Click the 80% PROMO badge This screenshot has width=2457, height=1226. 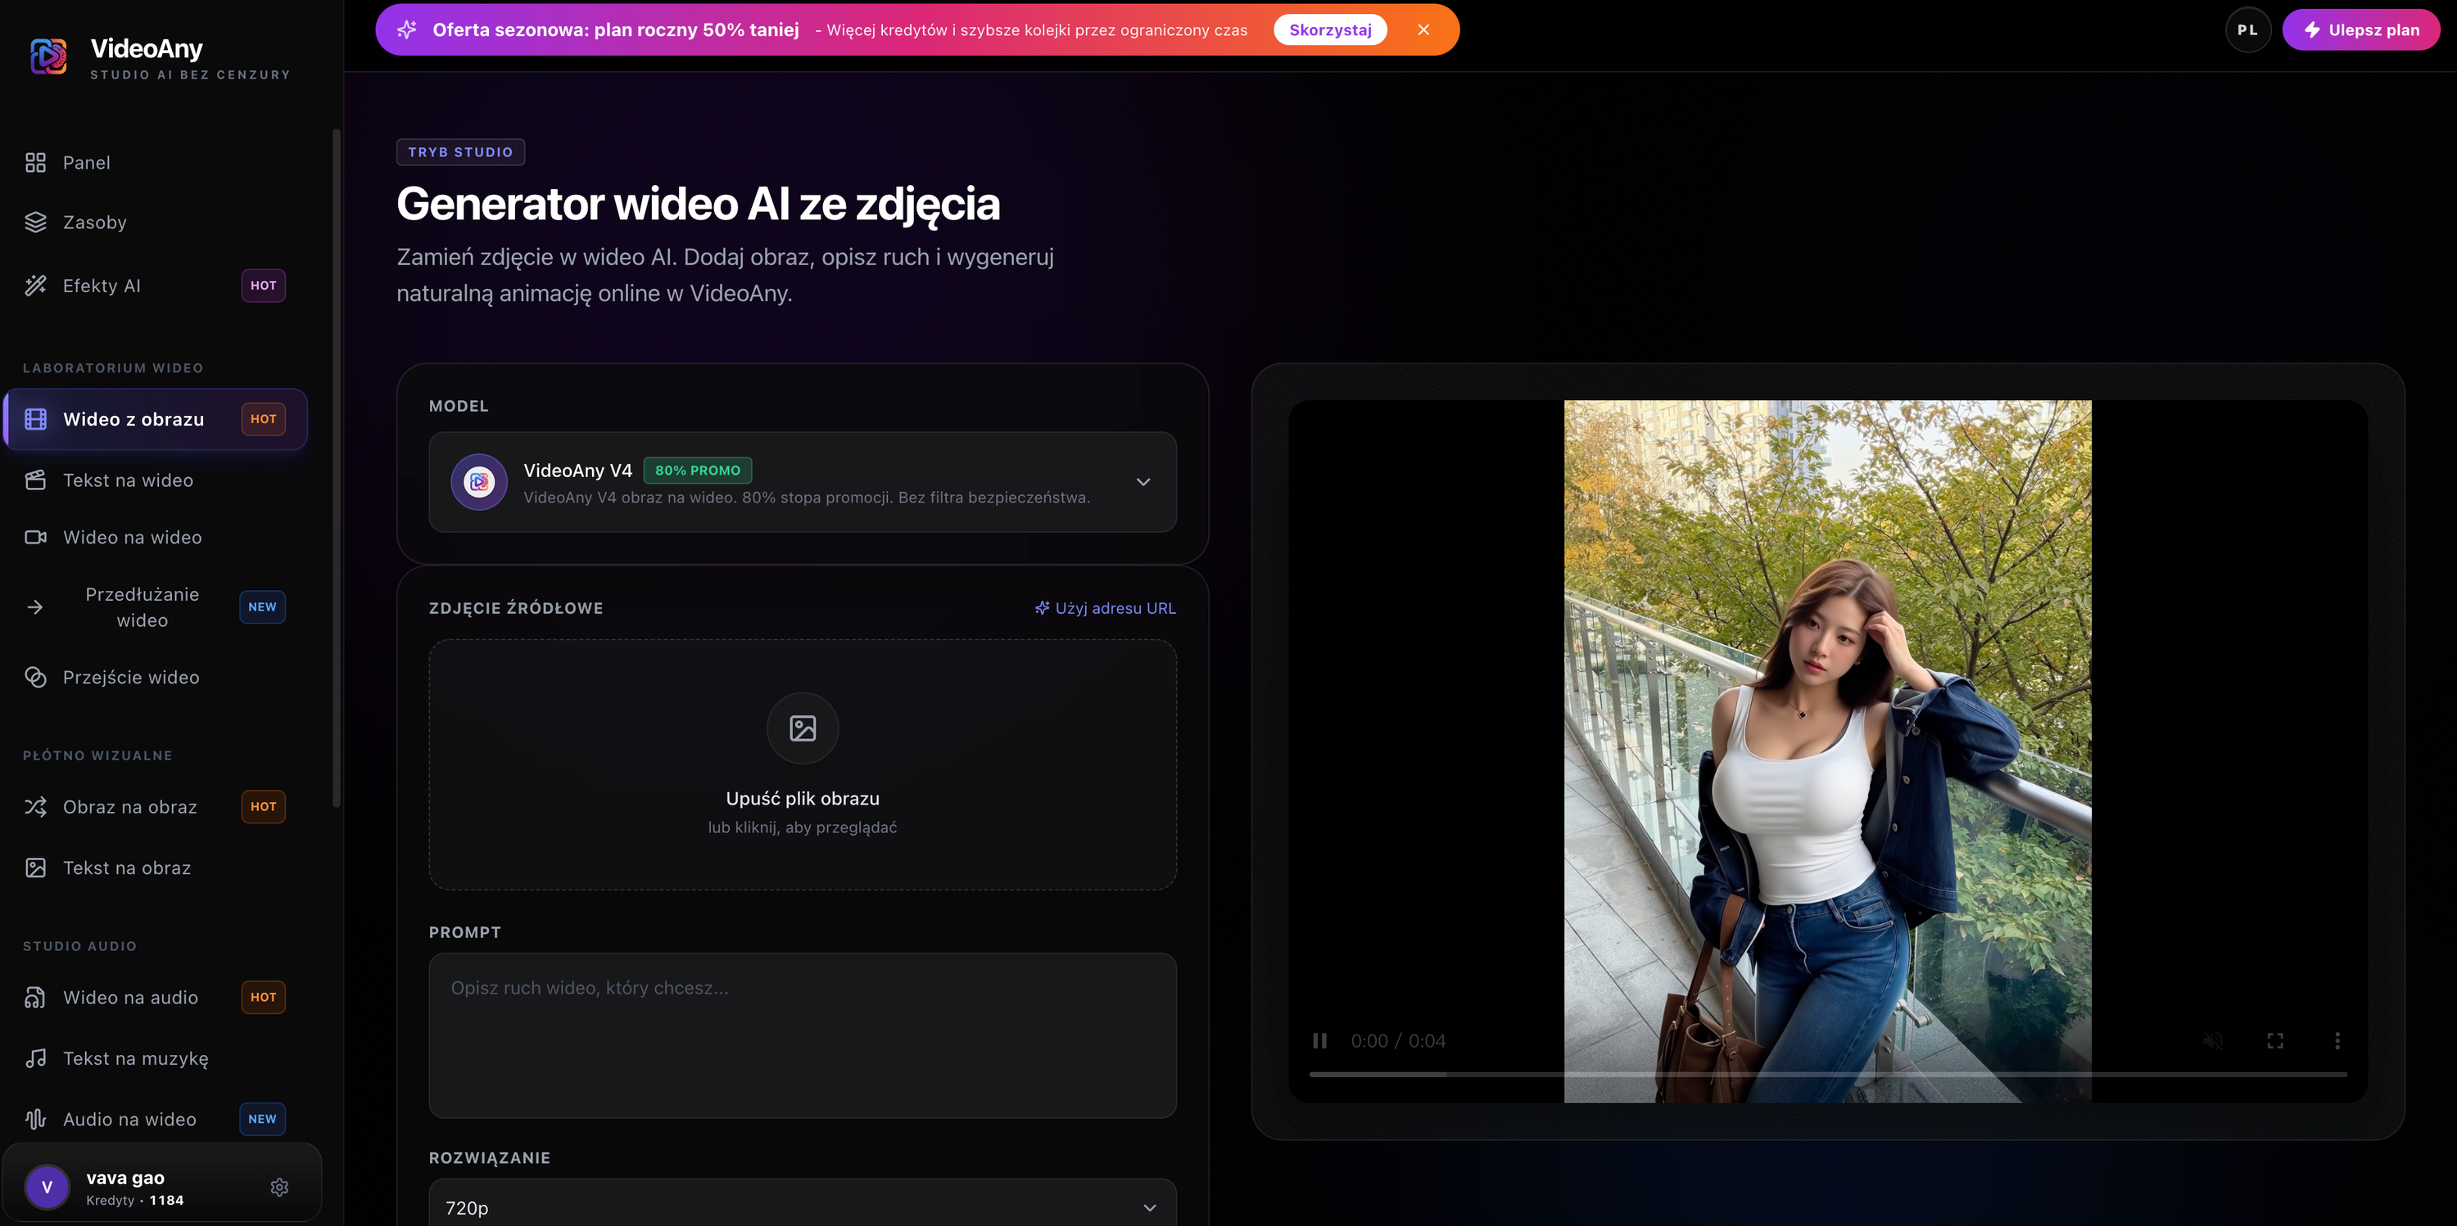point(697,470)
